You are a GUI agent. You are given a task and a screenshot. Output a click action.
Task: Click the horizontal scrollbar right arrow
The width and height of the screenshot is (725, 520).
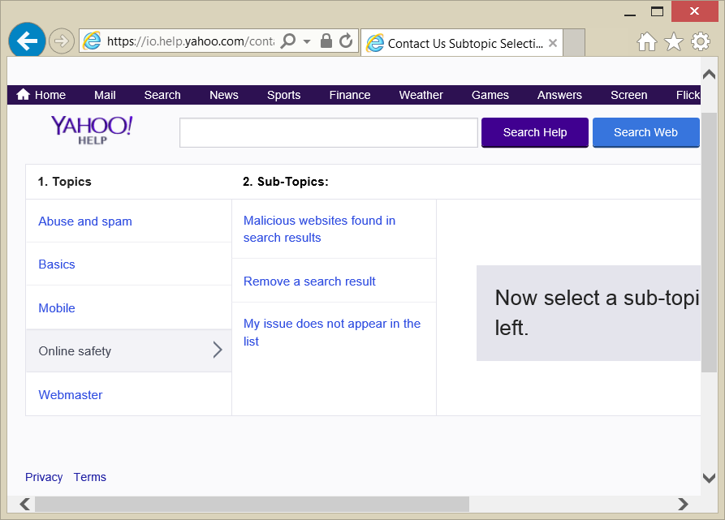point(683,505)
